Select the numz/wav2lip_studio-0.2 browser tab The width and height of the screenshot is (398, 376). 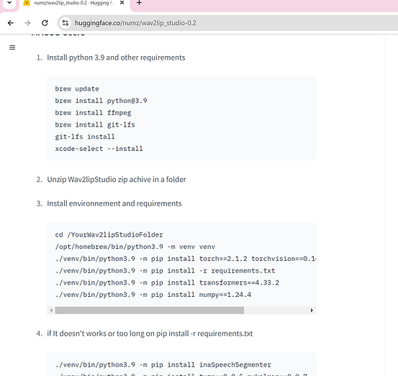point(74,4)
